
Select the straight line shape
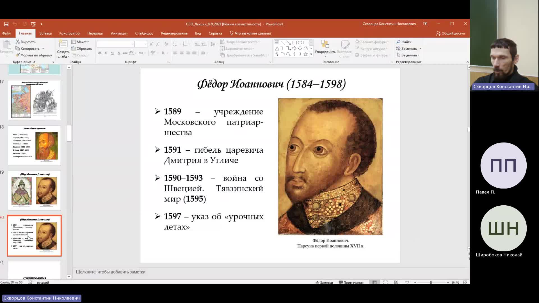[x=283, y=43]
